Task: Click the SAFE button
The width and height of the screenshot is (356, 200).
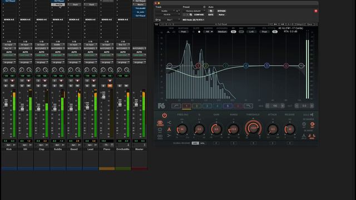Action: 211,15
